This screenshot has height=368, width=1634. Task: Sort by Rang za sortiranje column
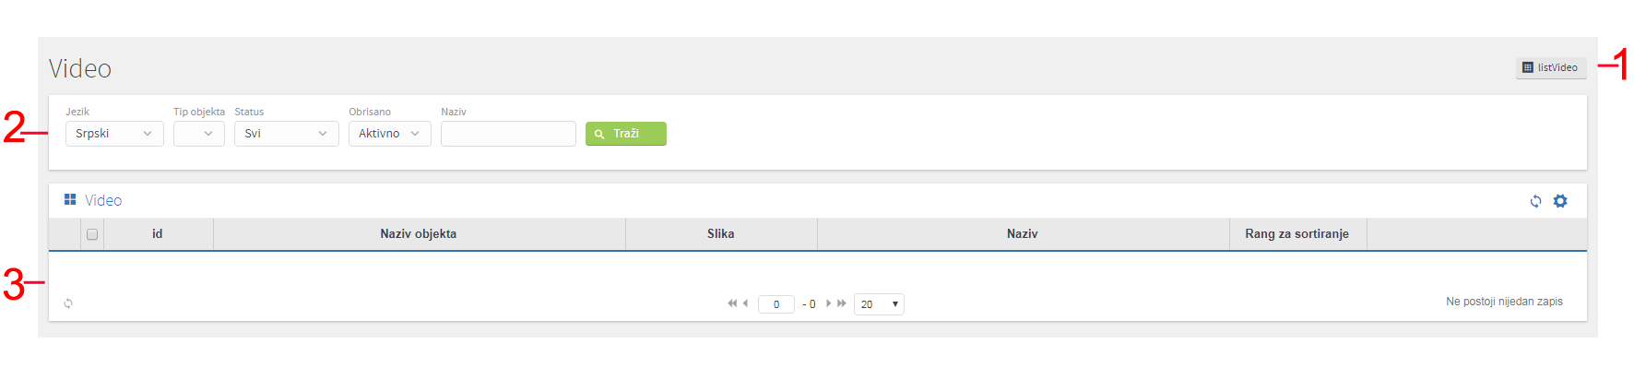pos(1297,234)
